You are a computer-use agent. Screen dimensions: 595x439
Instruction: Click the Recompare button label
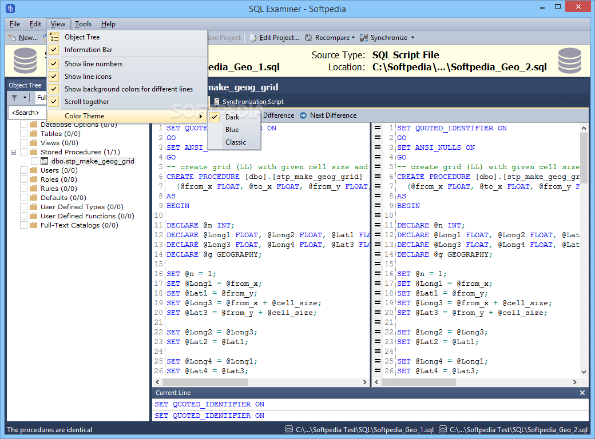332,38
